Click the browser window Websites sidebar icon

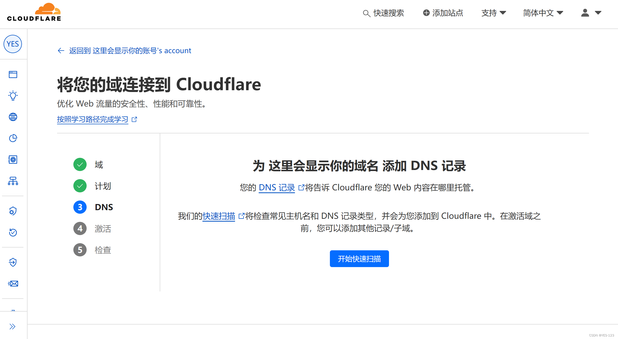pos(13,74)
